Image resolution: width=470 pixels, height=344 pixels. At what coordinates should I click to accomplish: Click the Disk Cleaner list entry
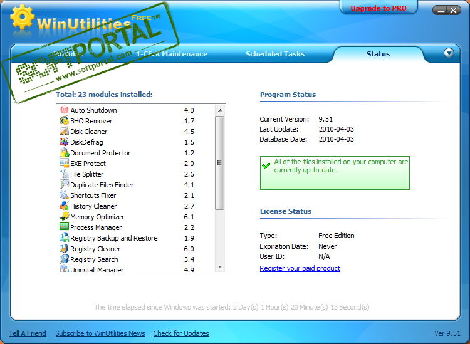point(89,132)
